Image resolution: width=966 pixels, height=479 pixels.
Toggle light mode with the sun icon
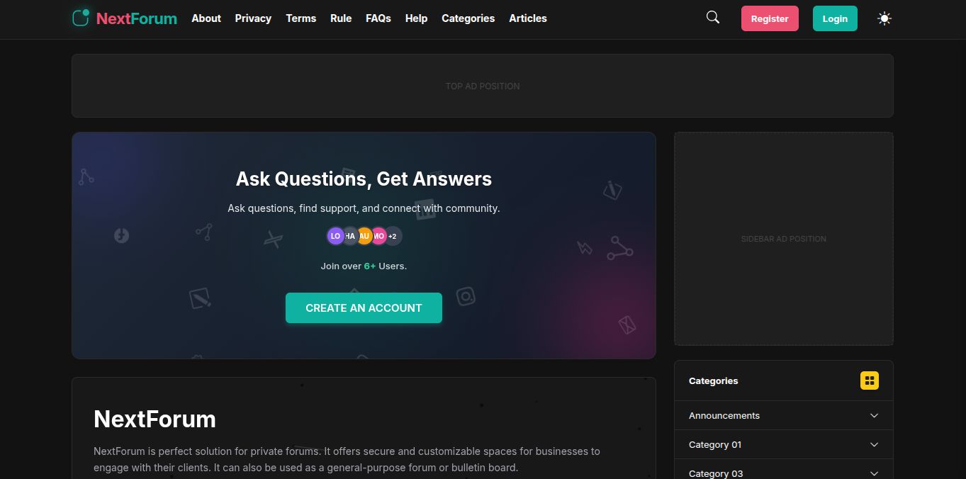[884, 18]
